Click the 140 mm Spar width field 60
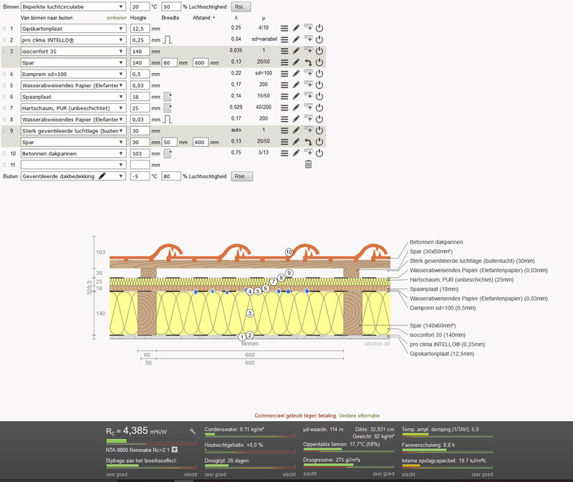573x482 pixels. 170,62
